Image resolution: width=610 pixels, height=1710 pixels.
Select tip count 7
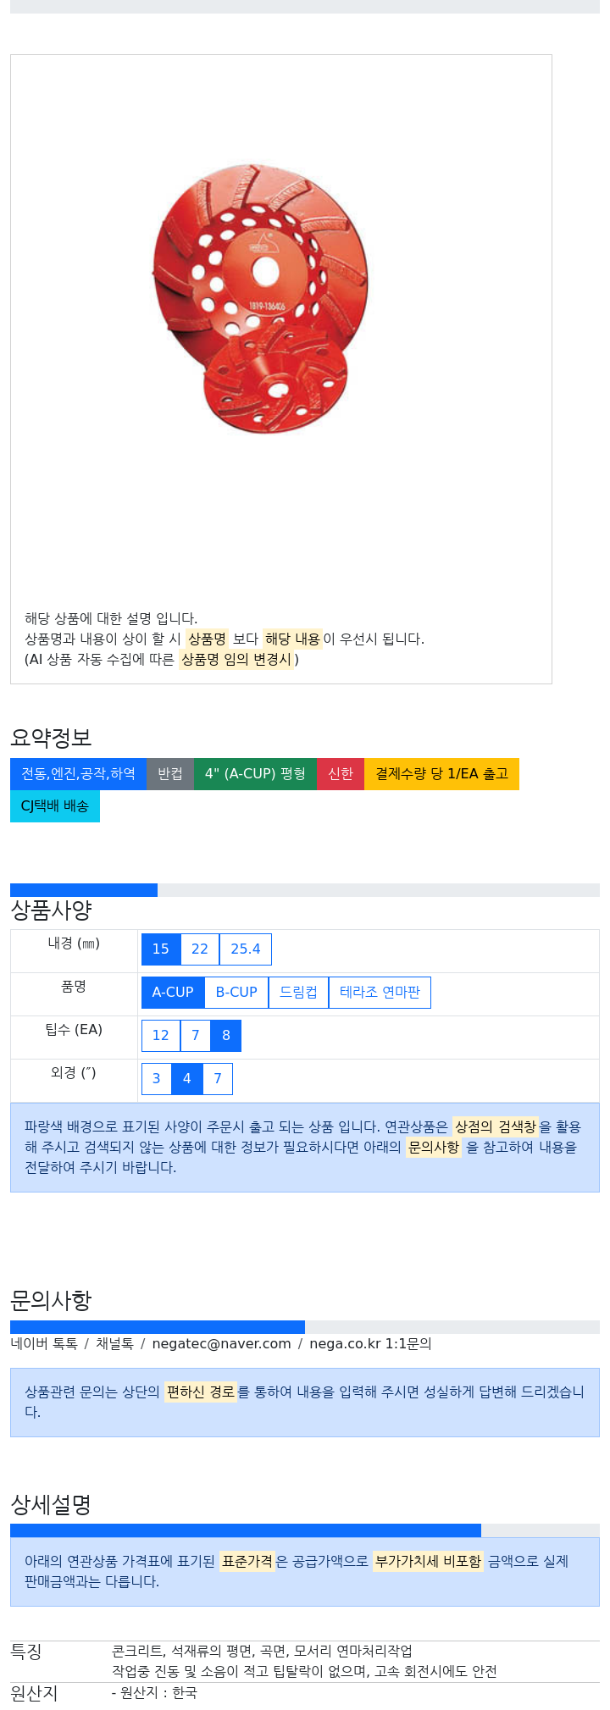[x=196, y=1035]
